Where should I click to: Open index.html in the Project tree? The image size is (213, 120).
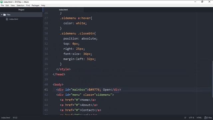tap(14, 19)
